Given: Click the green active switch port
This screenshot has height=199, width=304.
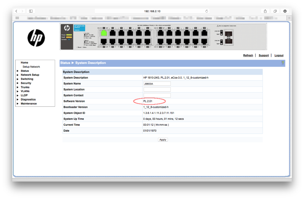Looking at the screenshot, I should pyautogui.click(x=104, y=33).
